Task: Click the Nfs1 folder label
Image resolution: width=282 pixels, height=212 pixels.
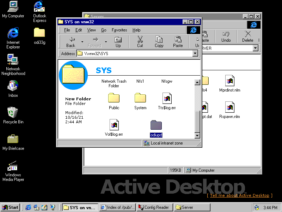Action: coord(140,81)
